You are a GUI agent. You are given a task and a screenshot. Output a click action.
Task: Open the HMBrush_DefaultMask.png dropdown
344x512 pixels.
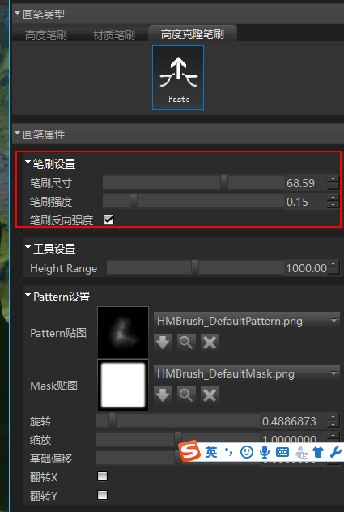(x=247, y=373)
